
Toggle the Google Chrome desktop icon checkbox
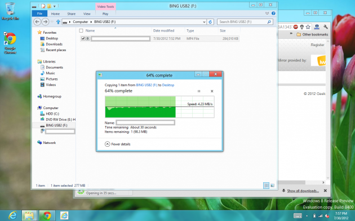pos(6,34)
